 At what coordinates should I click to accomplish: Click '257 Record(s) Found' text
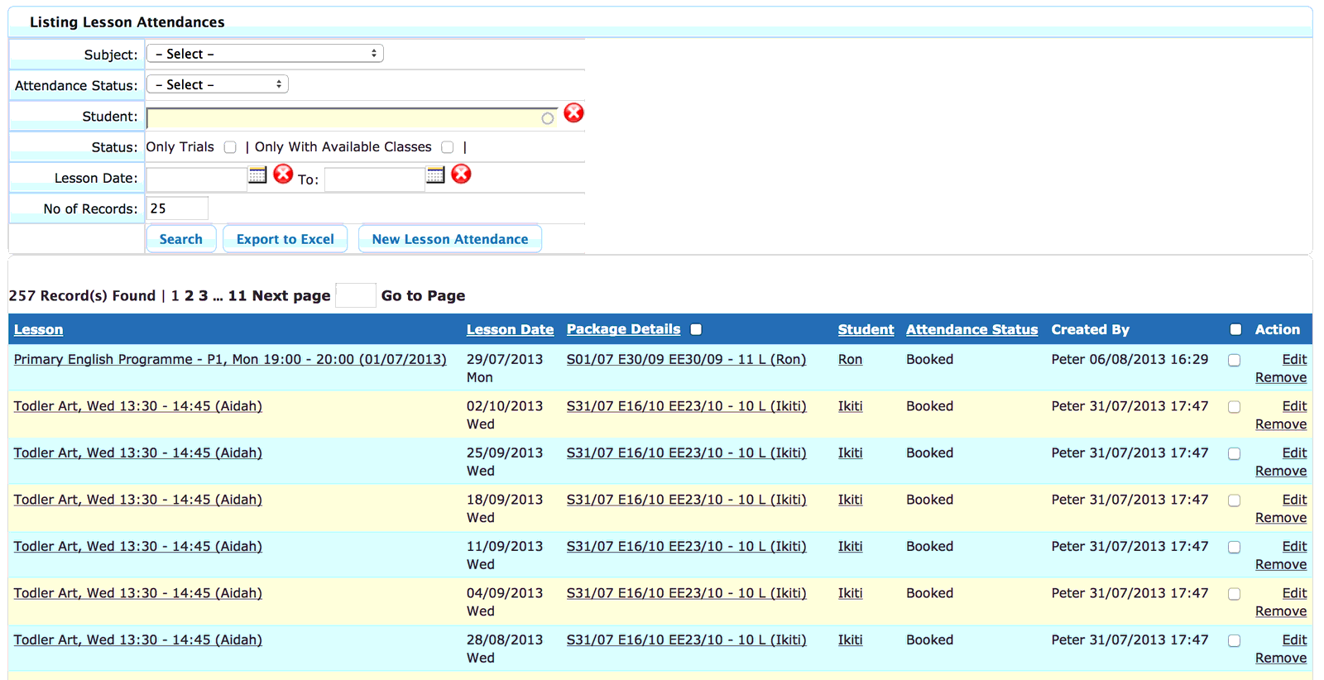(82, 295)
